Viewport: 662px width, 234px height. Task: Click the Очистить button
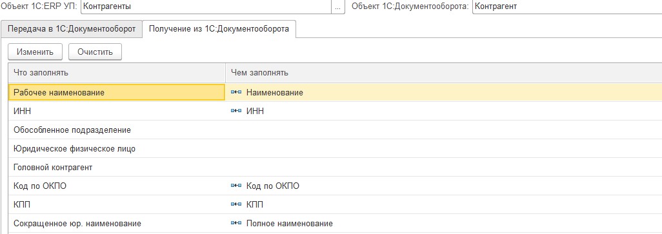click(95, 52)
